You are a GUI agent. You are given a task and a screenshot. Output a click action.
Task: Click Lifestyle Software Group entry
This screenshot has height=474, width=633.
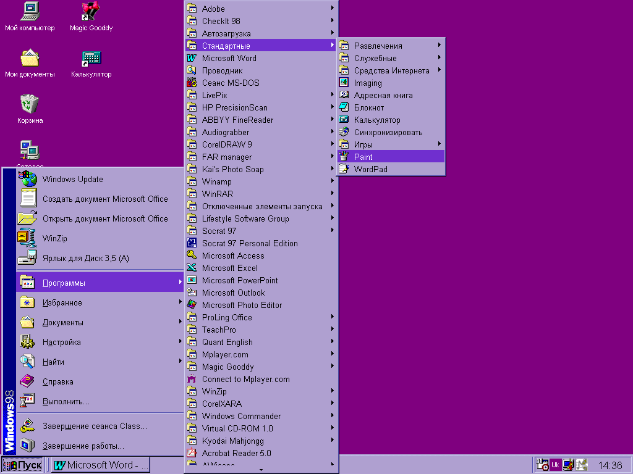pos(261,218)
